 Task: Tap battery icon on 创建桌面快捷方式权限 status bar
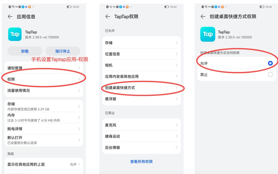point(262,7)
